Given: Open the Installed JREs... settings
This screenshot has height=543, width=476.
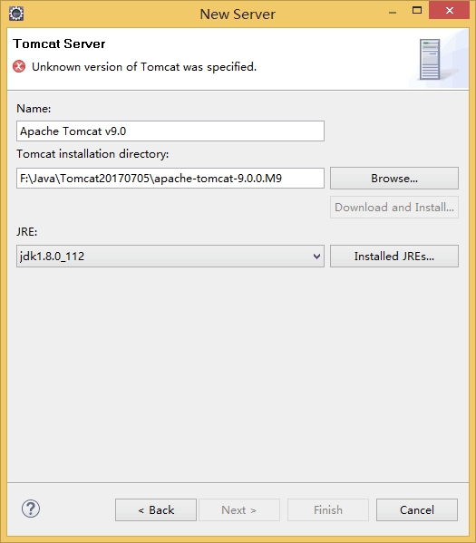Looking at the screenshot, I should 394,257.
